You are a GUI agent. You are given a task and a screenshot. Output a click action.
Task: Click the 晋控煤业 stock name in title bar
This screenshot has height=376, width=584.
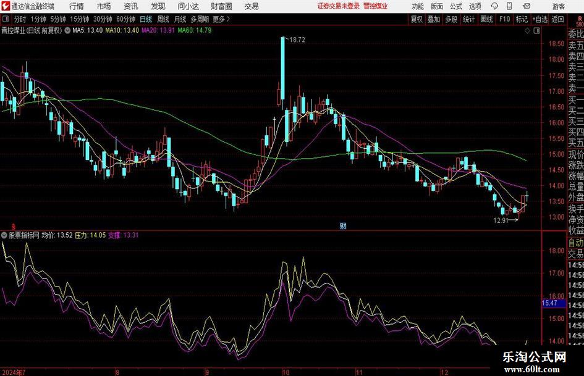(x=376, y=6)
